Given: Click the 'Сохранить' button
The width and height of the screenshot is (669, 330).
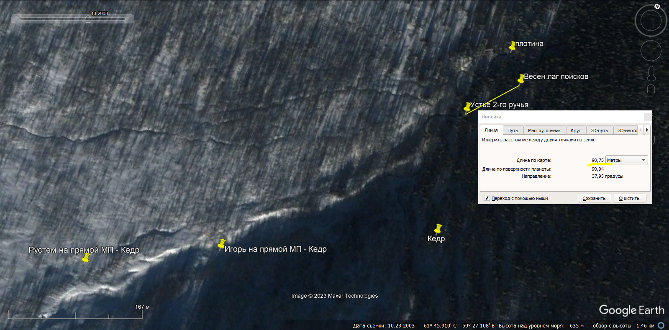Looking at the screenshot, I should click(594, 198).
